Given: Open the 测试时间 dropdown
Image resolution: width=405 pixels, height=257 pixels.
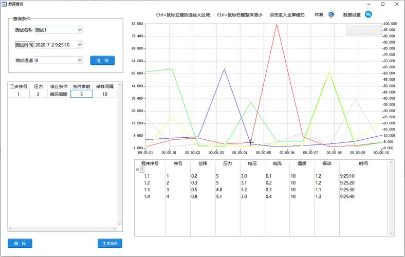Looking at the screenshot, I should tap(80, 45).
